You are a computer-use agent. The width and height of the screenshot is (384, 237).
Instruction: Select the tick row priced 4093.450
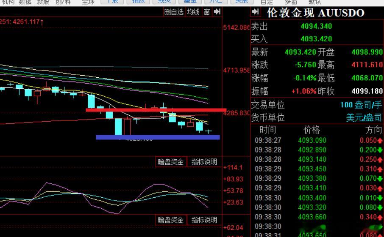click(317, 169)
